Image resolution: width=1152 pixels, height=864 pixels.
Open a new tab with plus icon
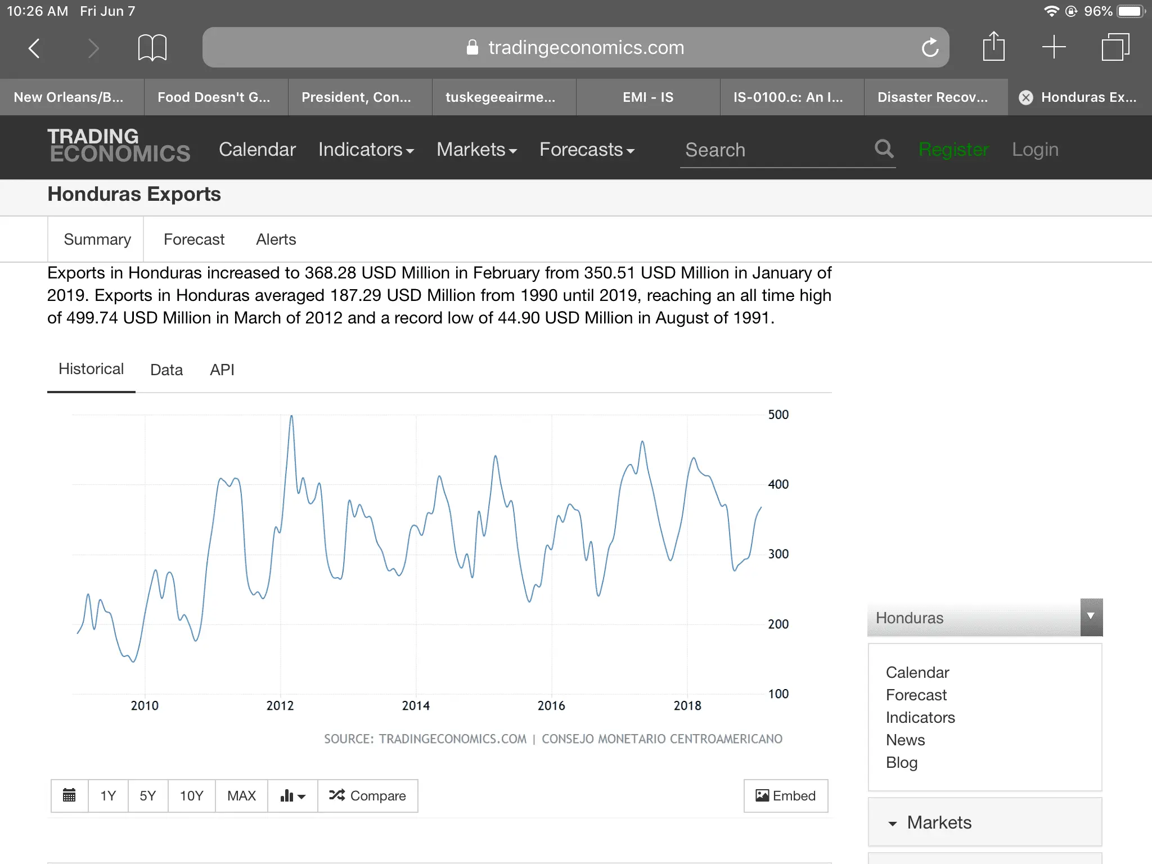1054,47
